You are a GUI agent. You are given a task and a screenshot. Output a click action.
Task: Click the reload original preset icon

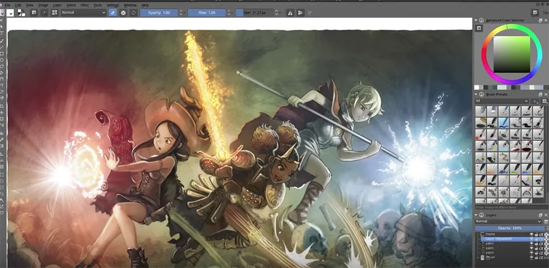[133, 13]
